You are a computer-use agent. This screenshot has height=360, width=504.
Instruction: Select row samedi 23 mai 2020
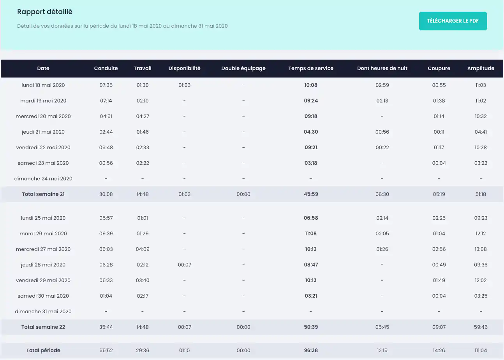[252, 163]
